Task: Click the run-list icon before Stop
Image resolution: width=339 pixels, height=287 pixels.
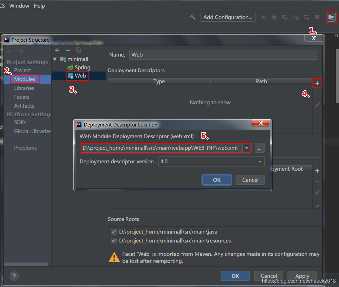Action: tap(307, 17)
